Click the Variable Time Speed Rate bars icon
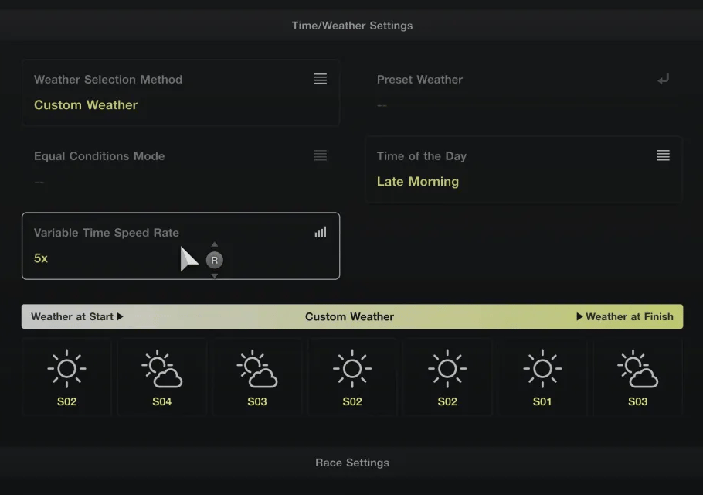The height and width of the screenshot is (495, 703). (320, 232)
